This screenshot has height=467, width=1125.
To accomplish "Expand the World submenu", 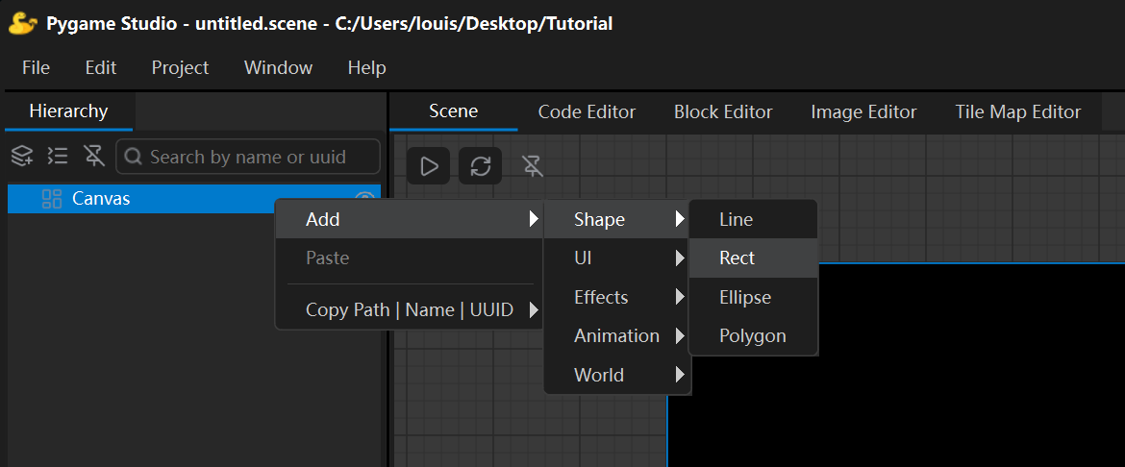I will click(x=617, y=375).
